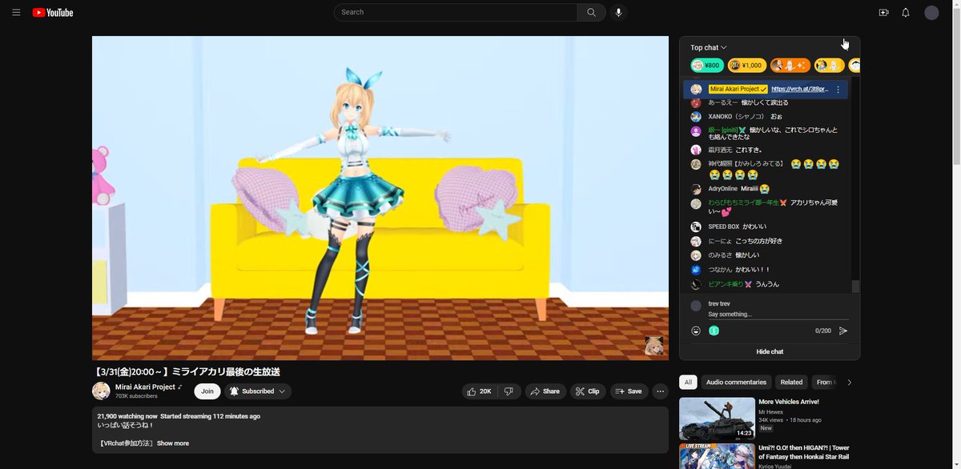Click つなかん chat author name
The height and width of the screenshot is (469, 961).
coord(720,271)
